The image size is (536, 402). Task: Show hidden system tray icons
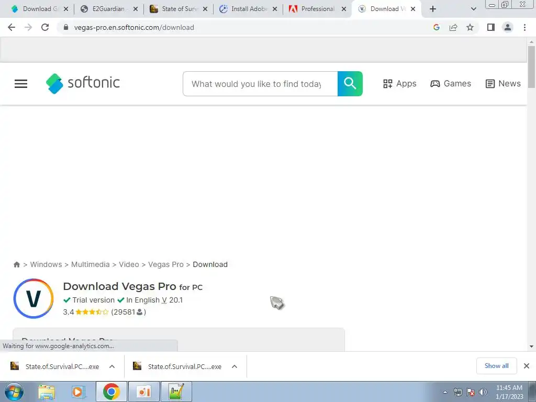click(445, 392)
